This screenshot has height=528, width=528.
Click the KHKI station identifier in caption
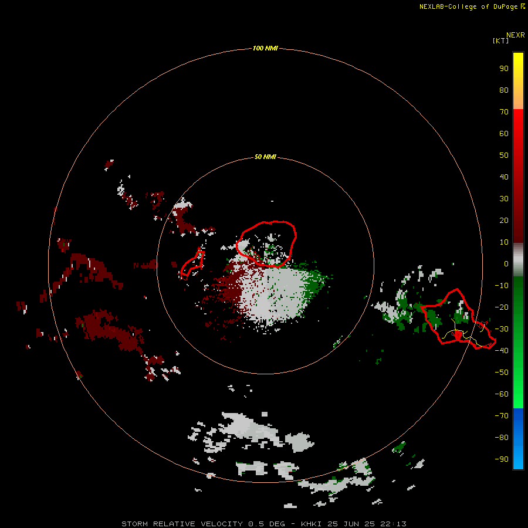[x=312, y=524]
